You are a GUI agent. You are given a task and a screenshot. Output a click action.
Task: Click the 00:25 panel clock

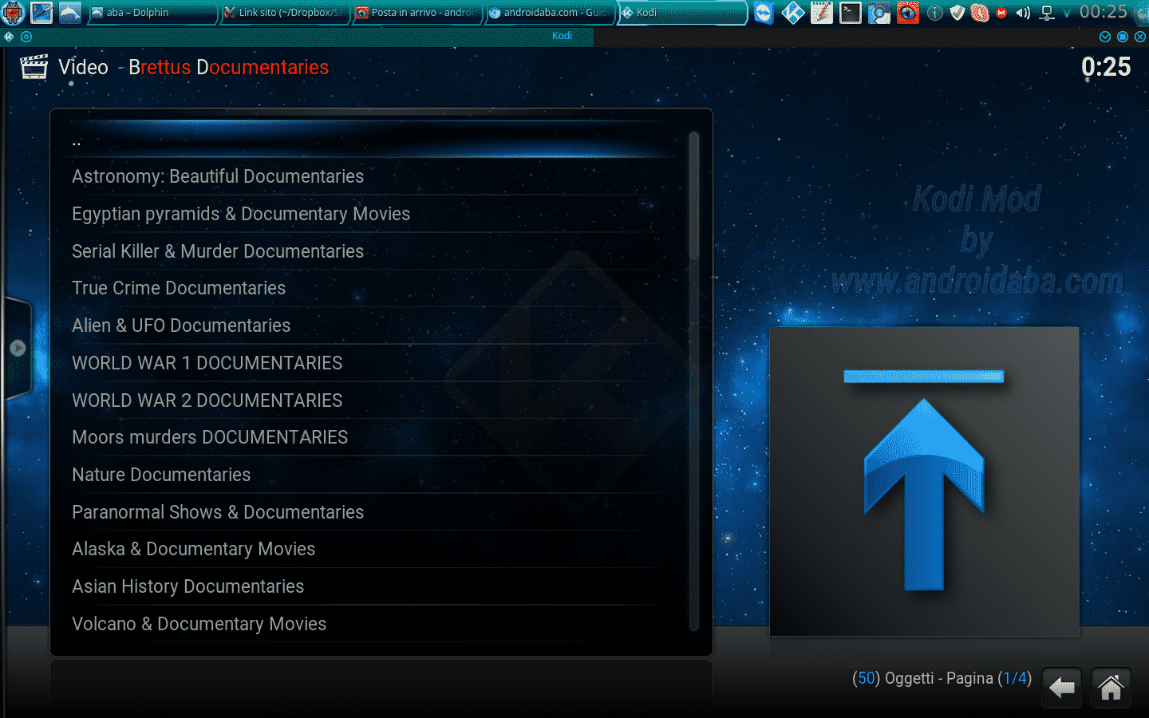pyautogui.click(x=1104, y=12)
